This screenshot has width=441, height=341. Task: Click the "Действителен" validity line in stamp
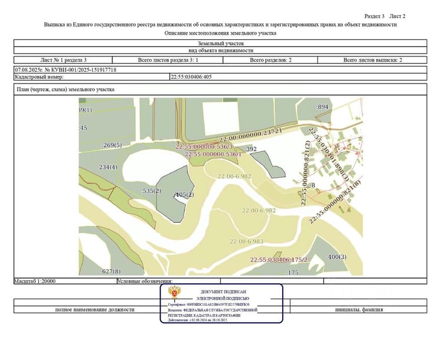[x=198, y=320]
